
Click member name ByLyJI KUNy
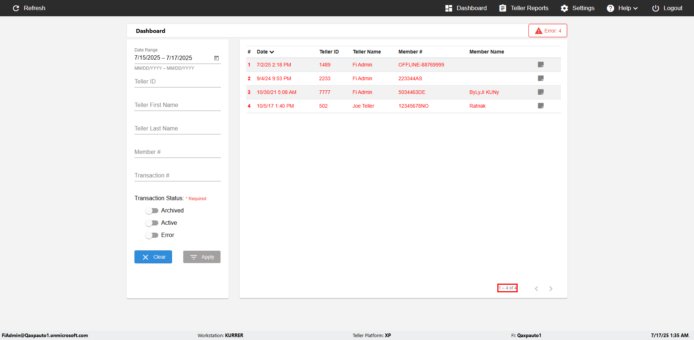point(484,92)
